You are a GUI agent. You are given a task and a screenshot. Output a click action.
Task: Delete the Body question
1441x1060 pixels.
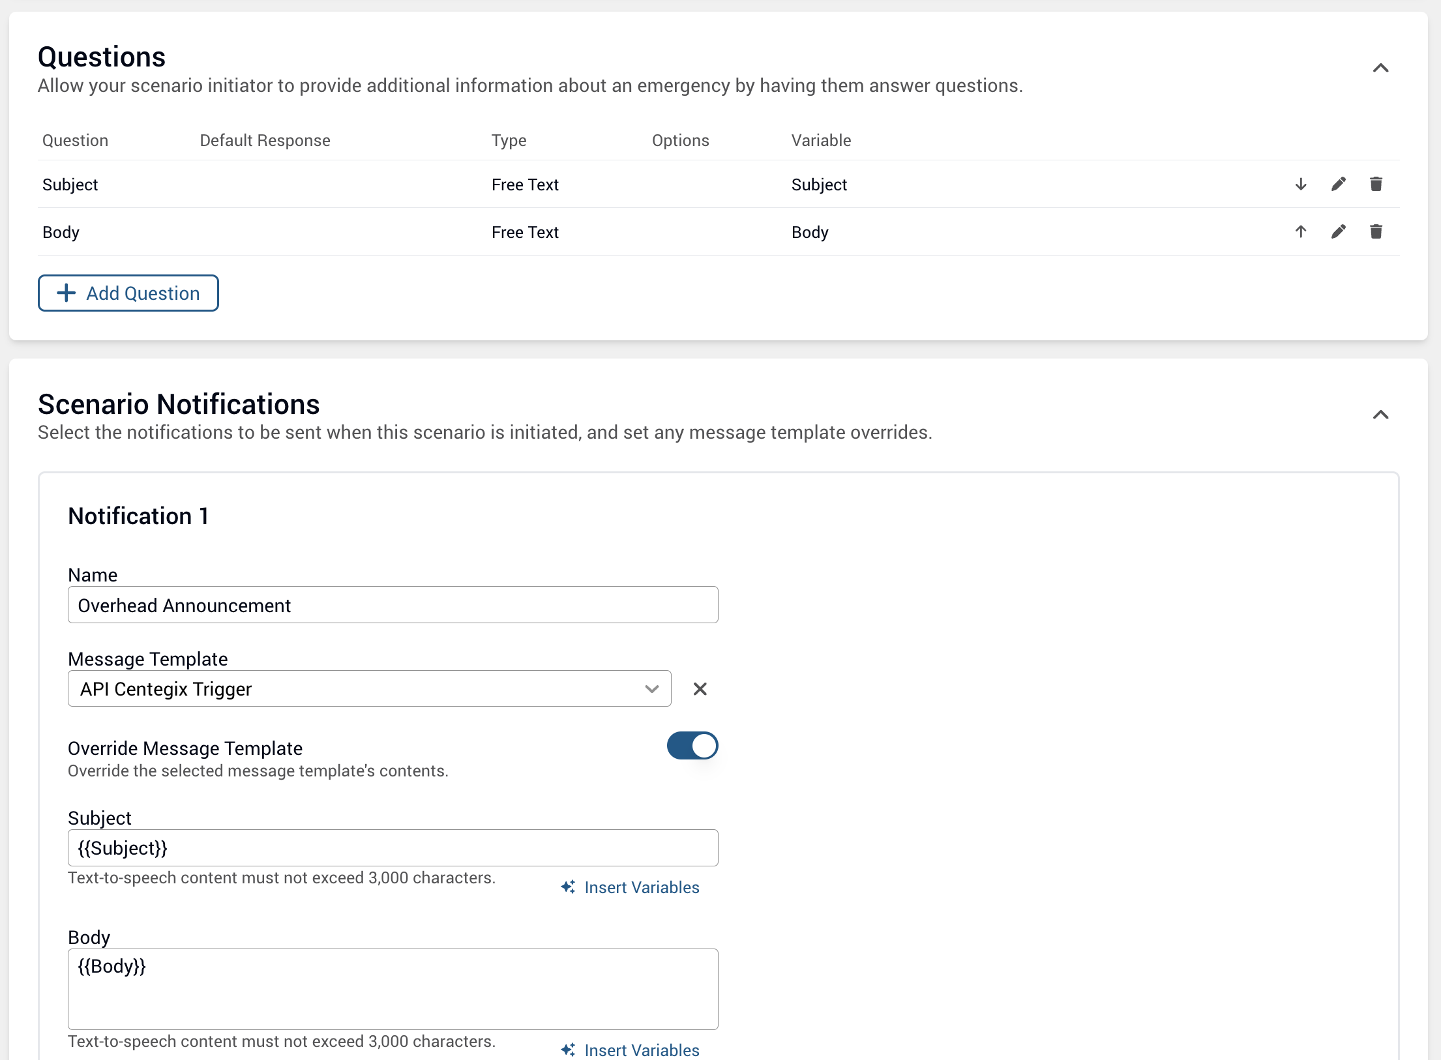point(1376,231)
